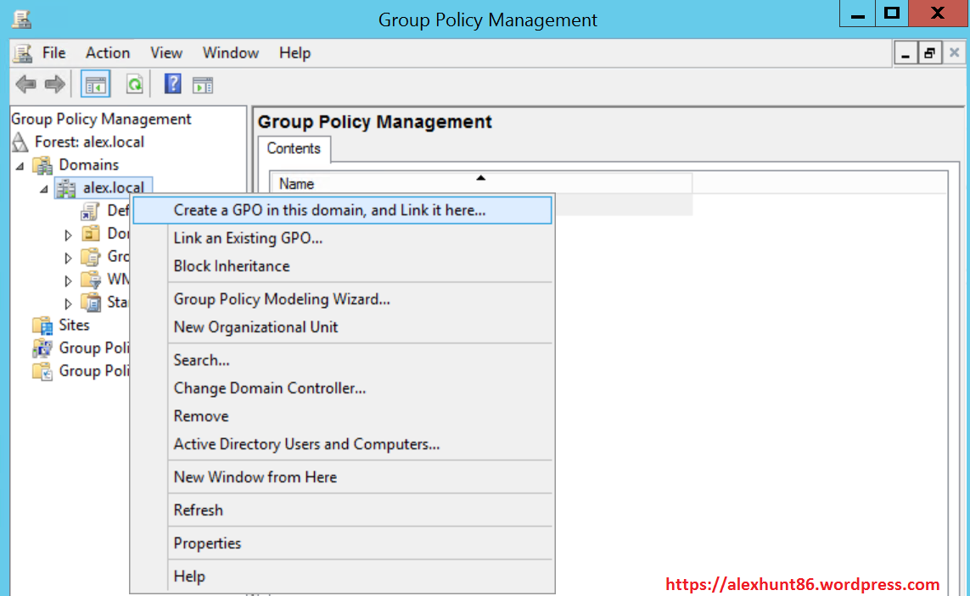The image size is (970, 596).
Task: Open Help via blue question mark icon
Action: click(172, 84)
